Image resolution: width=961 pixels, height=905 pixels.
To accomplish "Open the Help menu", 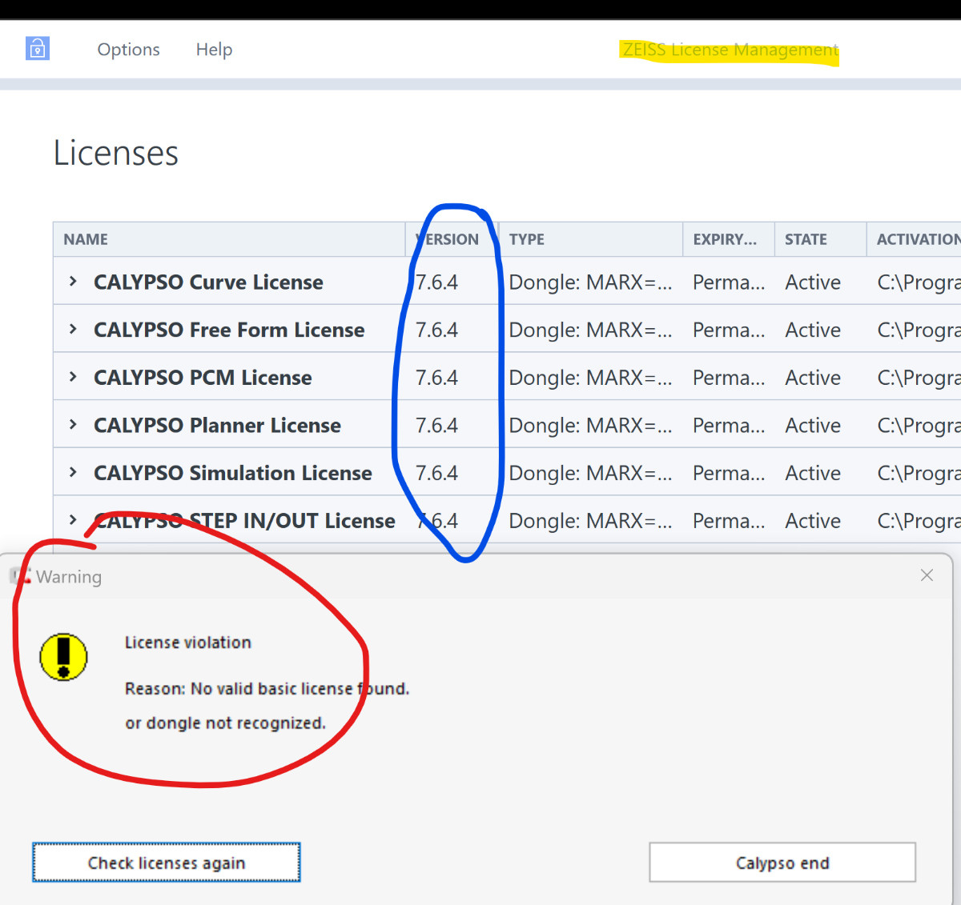I will coord(214,50).
